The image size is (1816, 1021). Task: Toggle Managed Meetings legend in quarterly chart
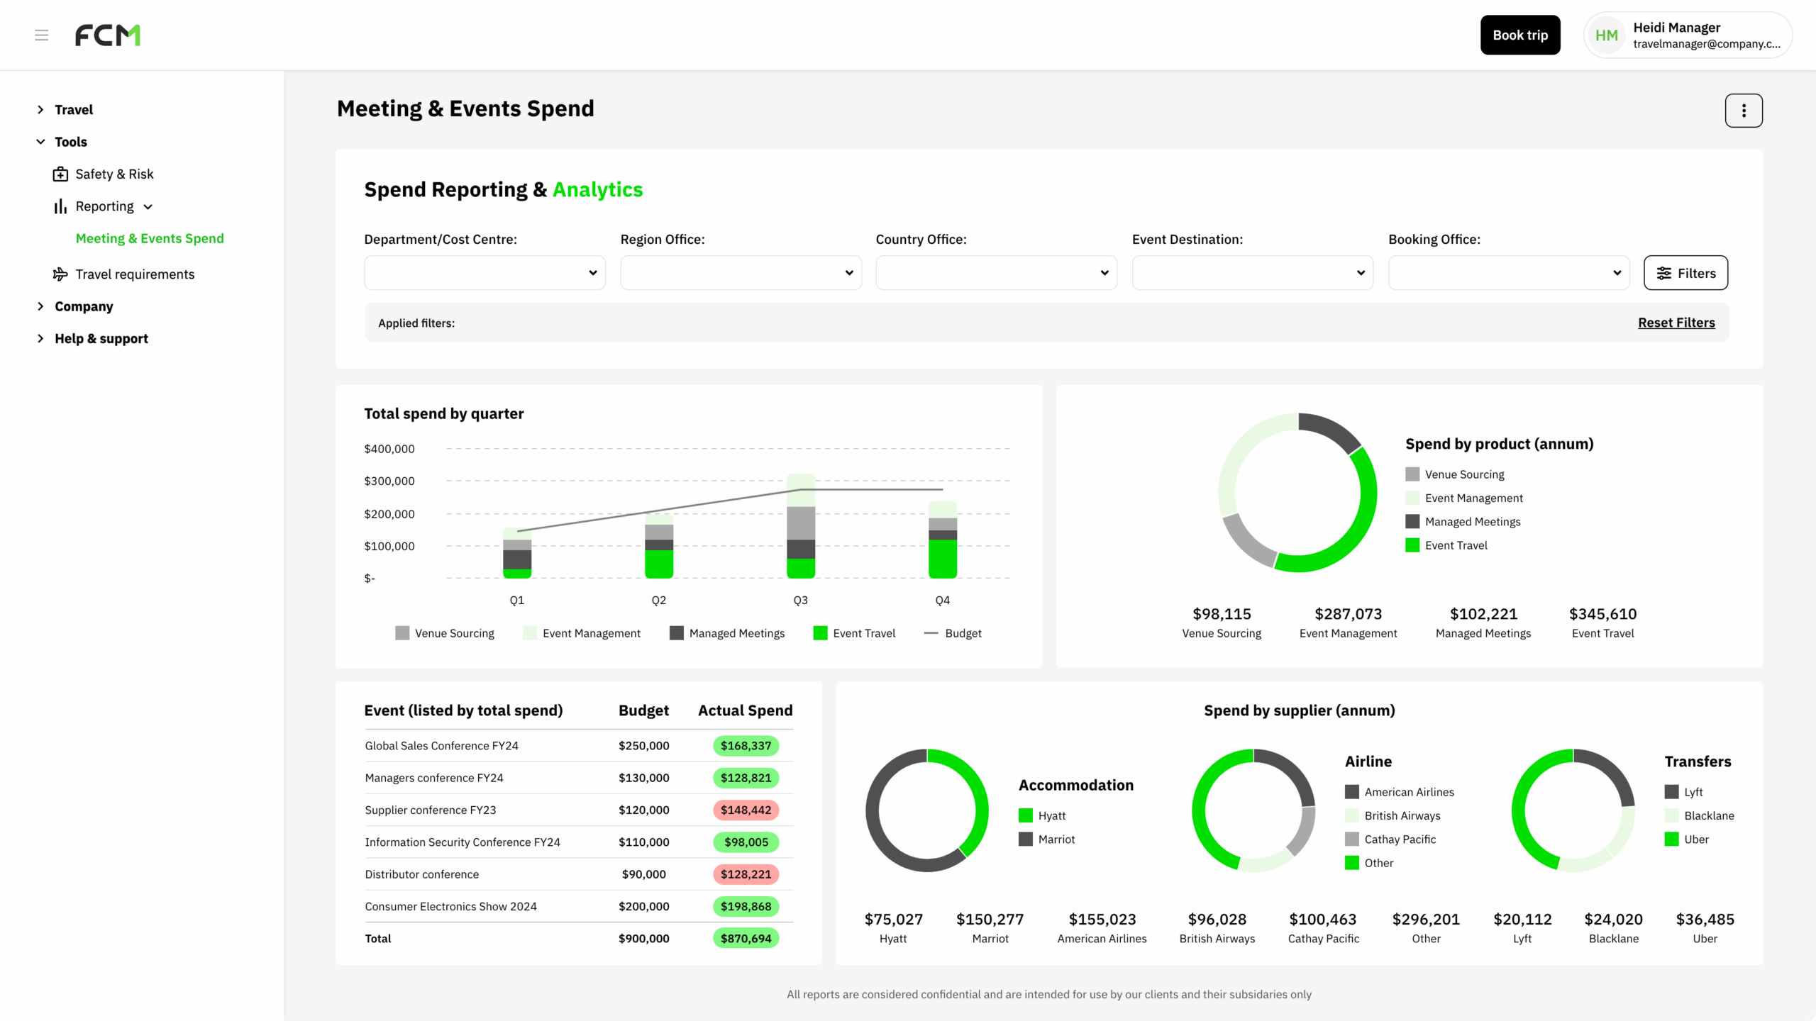pos(727,633)
